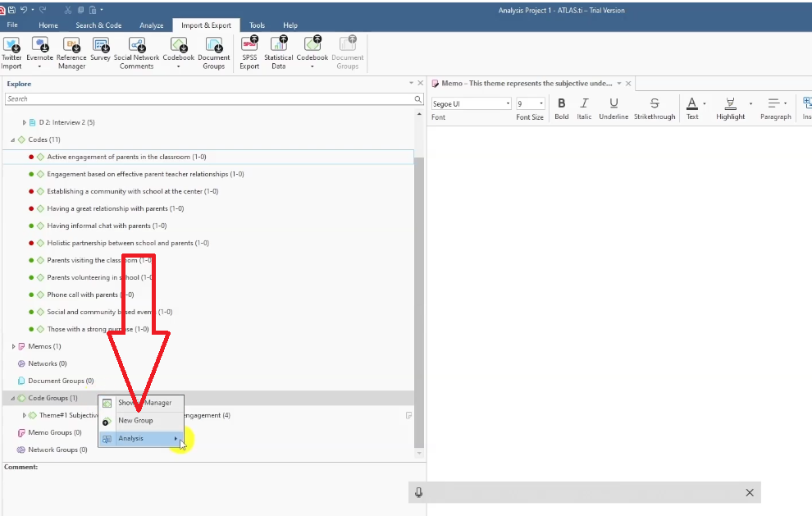The width and height of the screenshot is (812, 516).
Task: Toggle Underline text formatting
Action: pyautogui.click(x=614, y=103)
